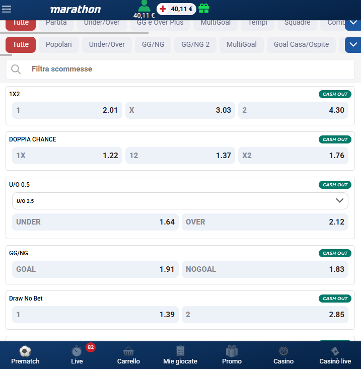The height and width of the screenshot is (369, 361).
Task: Click CASH OUT badge in 1X2 section
Action: tap(335, 94)
